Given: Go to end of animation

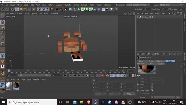Looking at the screenshot, I should point(92,75).
